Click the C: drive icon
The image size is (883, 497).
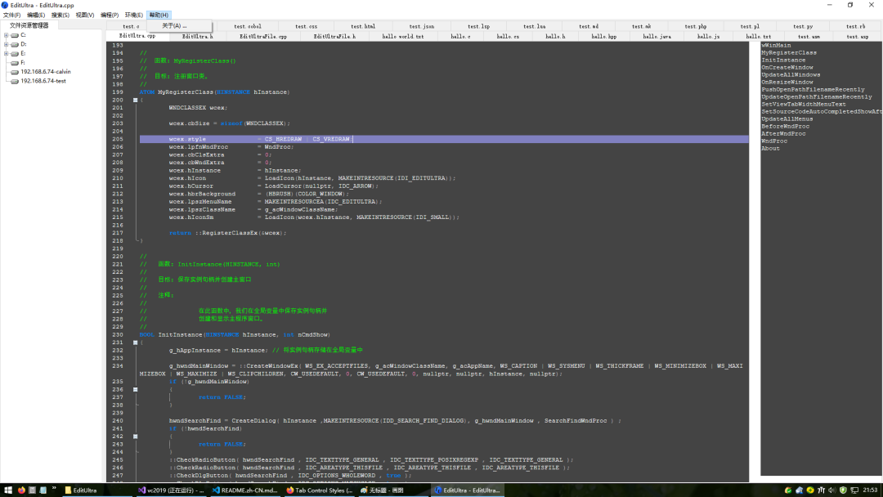point(15,35)
